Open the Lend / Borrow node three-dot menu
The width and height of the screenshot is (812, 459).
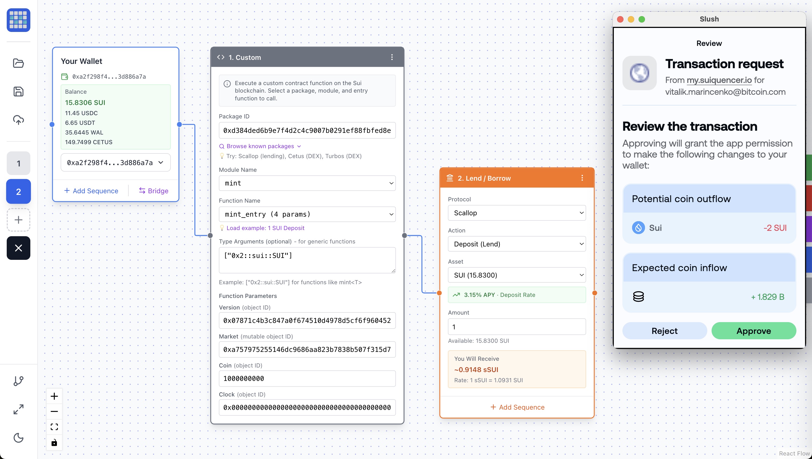point(582,178)
